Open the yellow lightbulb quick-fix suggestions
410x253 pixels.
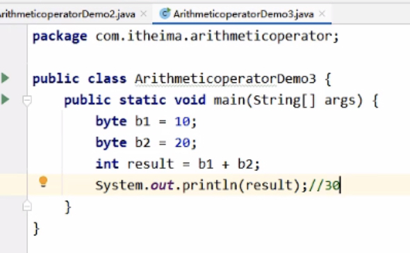click(43, 182)
